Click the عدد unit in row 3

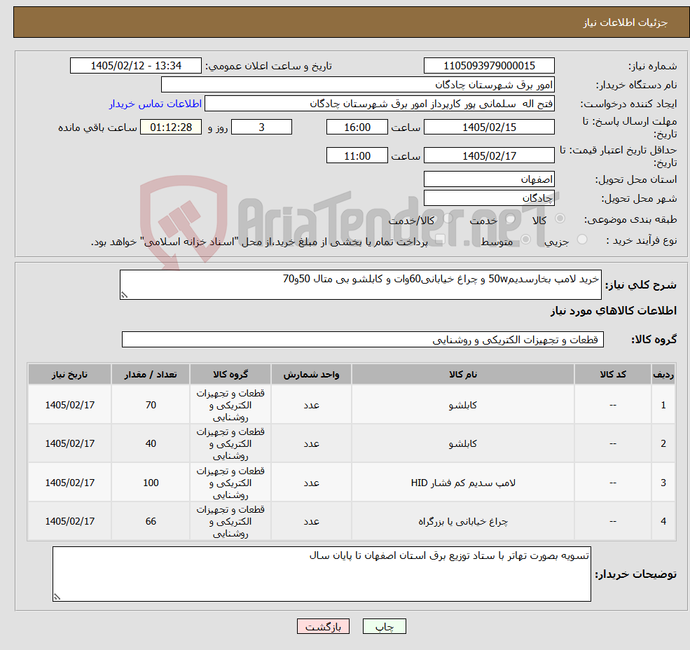click(311, 483)
